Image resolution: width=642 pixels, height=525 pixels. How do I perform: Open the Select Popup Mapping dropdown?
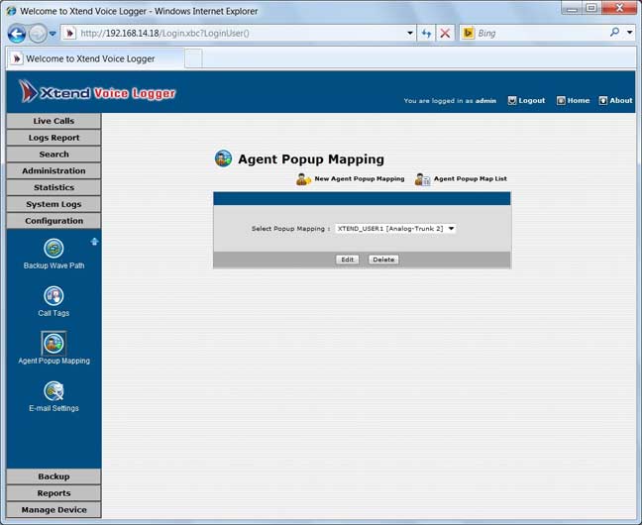point(395,229)
